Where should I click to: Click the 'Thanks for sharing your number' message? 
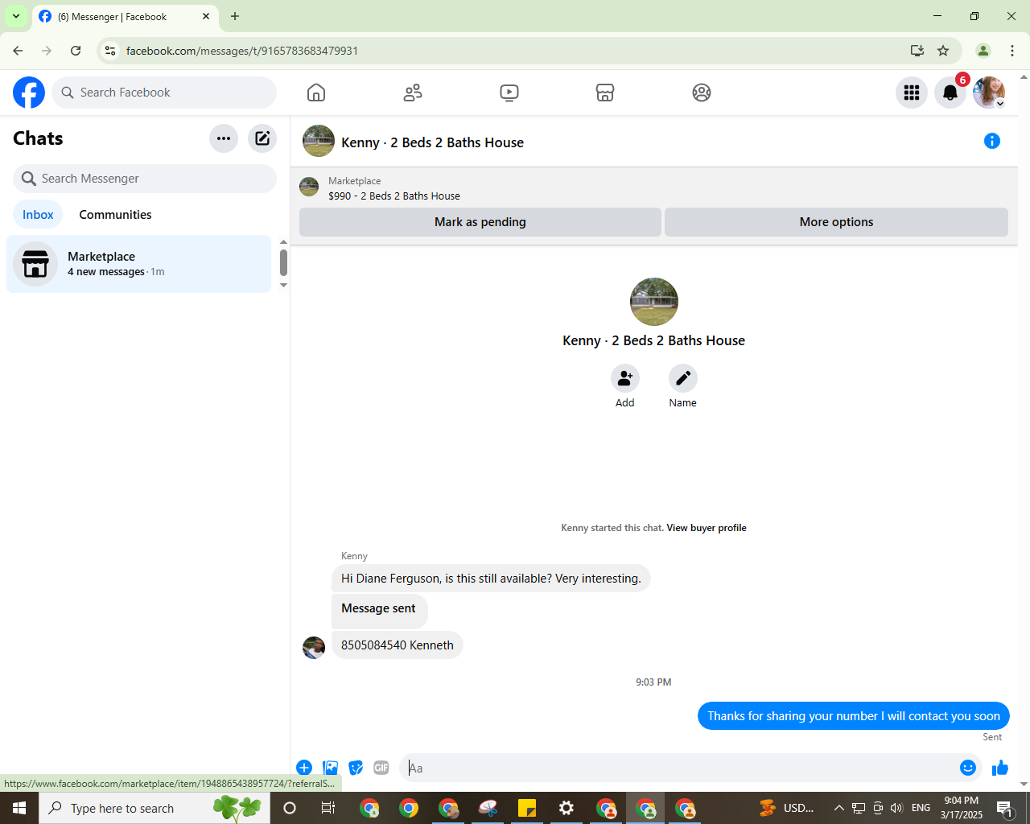coord(854,716)
